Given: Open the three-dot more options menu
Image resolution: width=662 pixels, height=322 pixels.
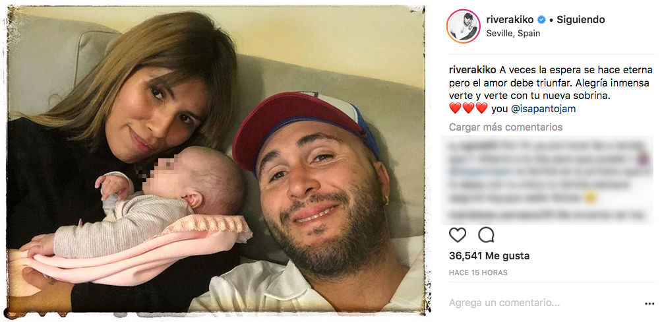Looking at the screenshot, I should 650,304.
